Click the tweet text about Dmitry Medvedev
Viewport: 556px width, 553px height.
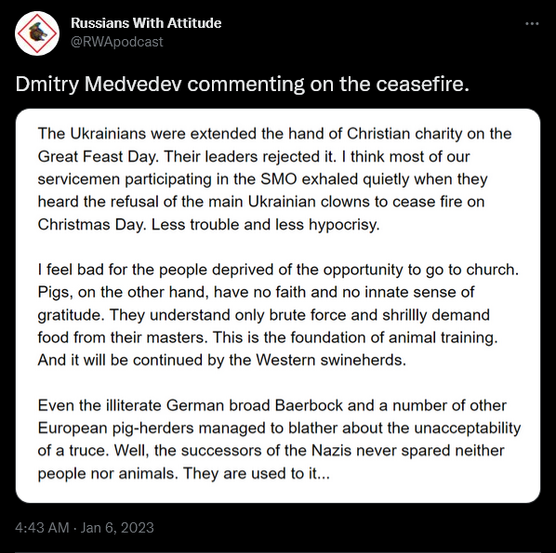(x=242, y=85)
